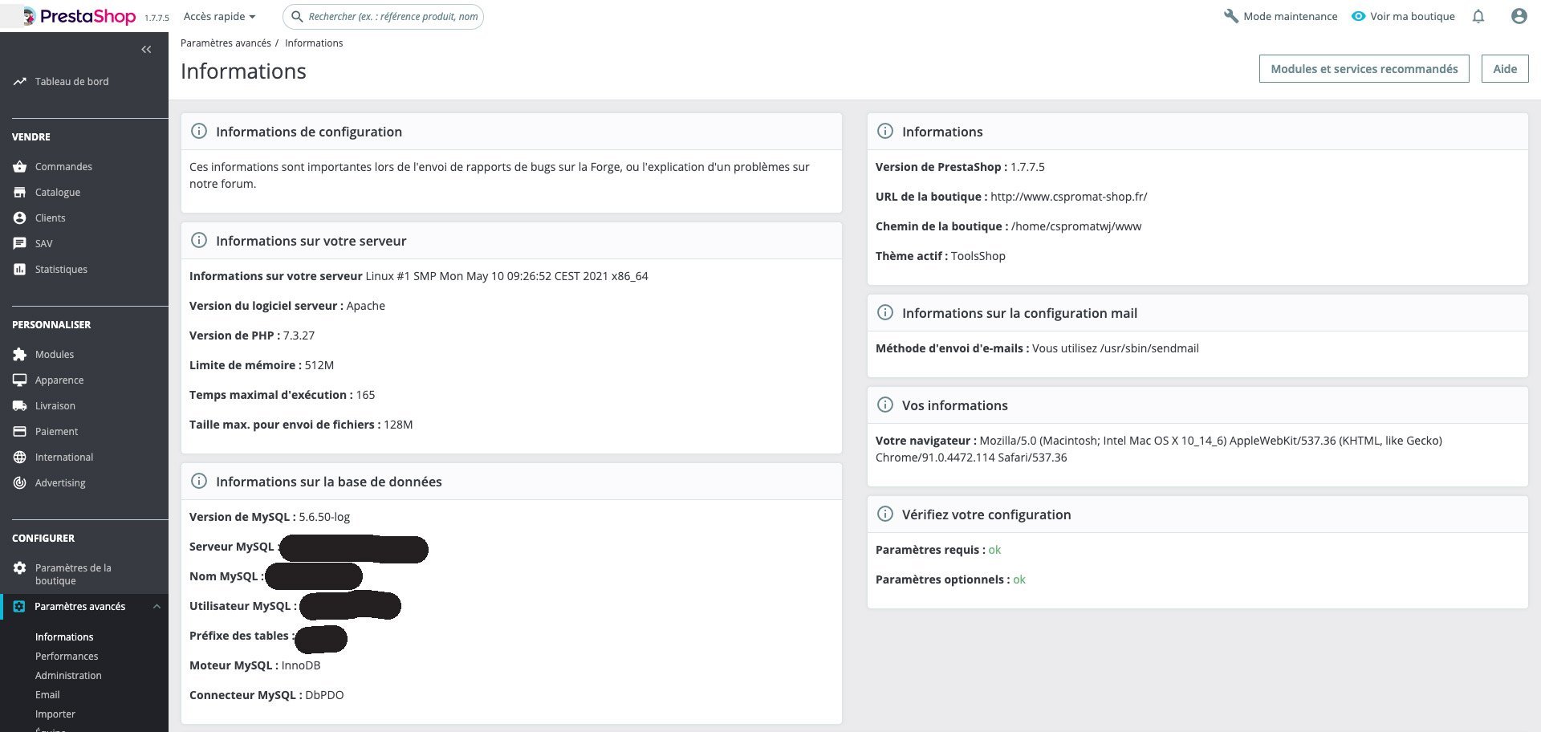Click the Modules puzzle icon
Image resolution: width=1541 pixels, height=732 pixels.
point(19,354)
